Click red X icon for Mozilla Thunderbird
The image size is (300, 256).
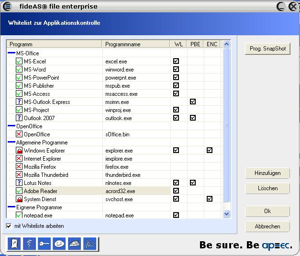click(19, 174)
